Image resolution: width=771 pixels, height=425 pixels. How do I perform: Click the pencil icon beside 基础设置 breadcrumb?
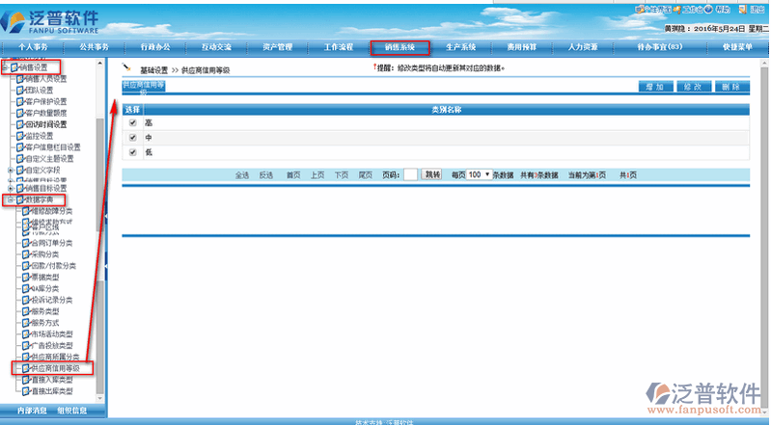coord(126,69)
